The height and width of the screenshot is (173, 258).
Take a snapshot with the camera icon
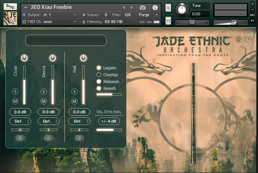point(143,8)
